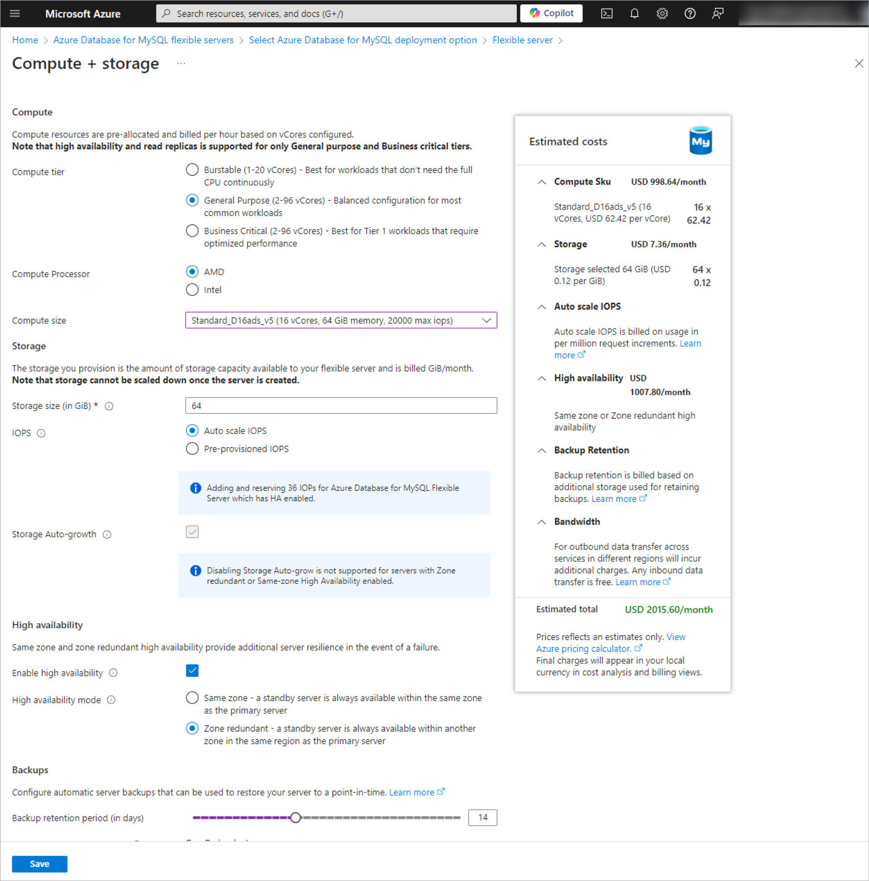The image size is (869, 881).
Task: Choose AMD compute processor
Action: 192,271
